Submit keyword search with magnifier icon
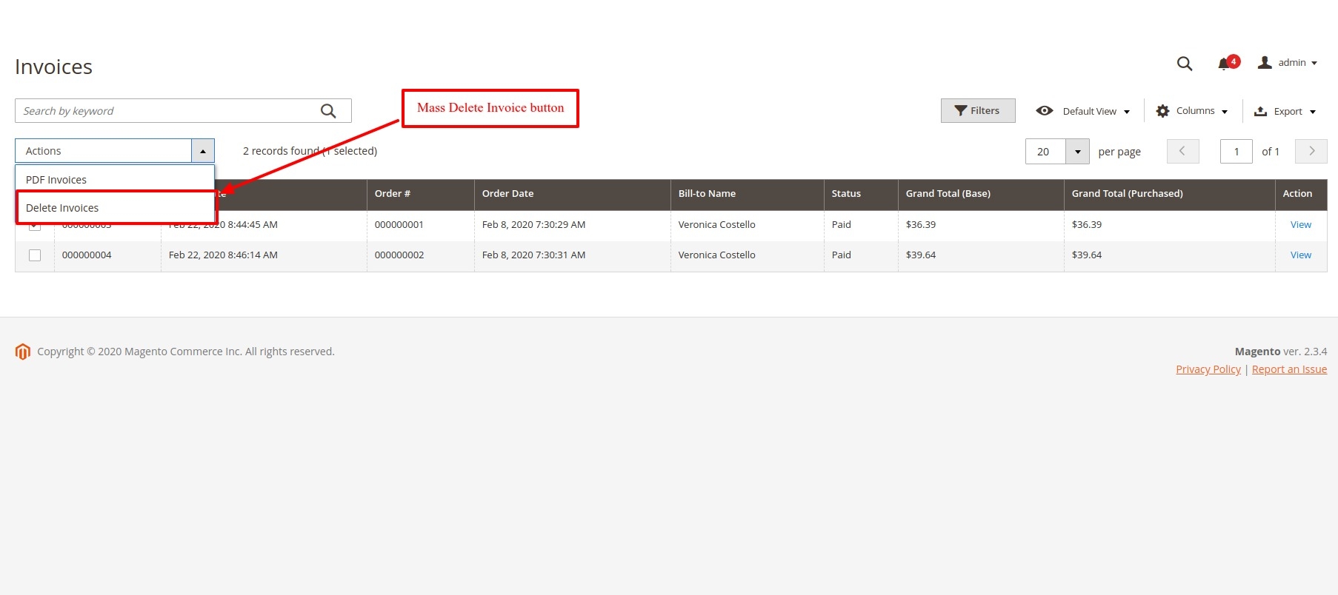The width and height of the screenshot is (1338, 595). [328, 111]
